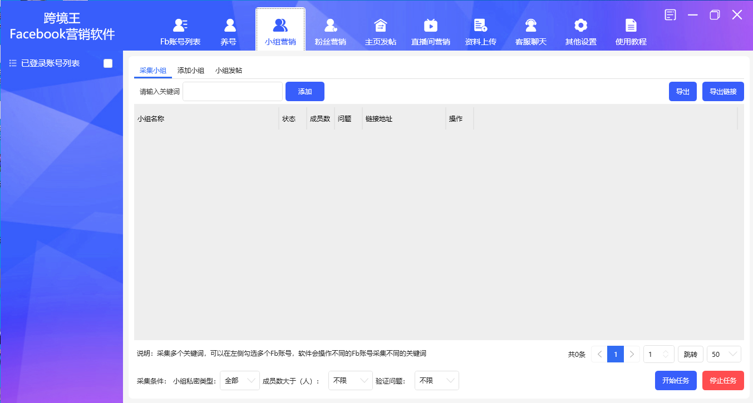Switch to the 添加小组 tab
This screenshot has height=403, width=753.
click(191, 71)
